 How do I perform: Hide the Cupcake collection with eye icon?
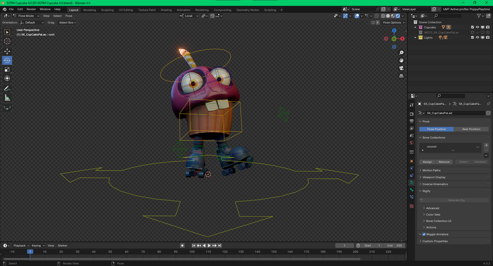[477, 27]
